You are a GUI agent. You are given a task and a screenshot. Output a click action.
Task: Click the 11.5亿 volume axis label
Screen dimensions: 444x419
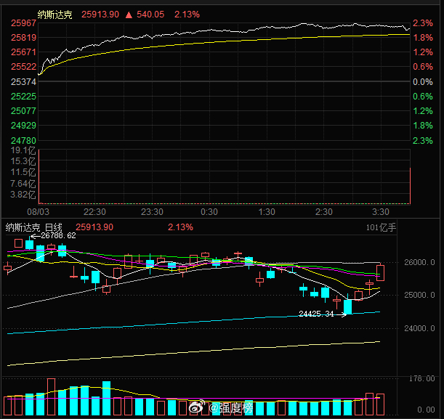(x=23, y=172)
